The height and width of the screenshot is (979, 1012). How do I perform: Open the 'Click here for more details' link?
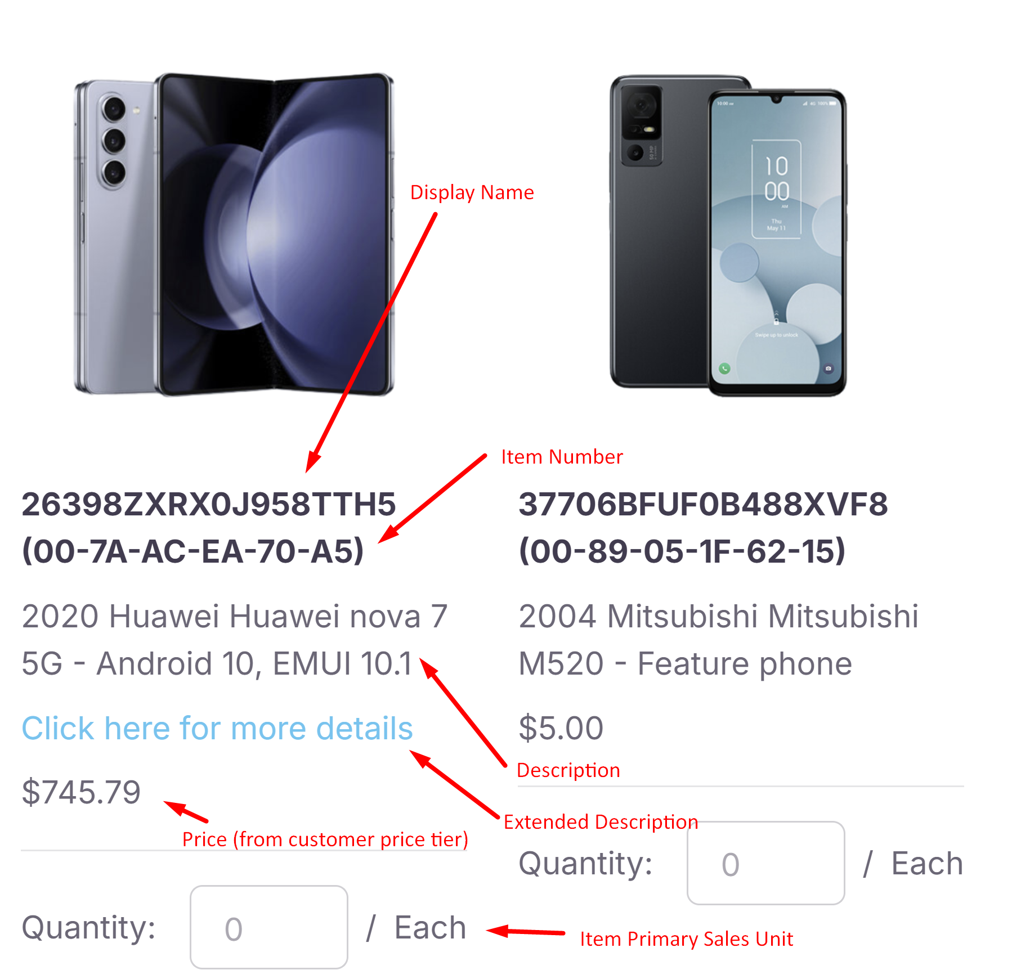(217, 728)
